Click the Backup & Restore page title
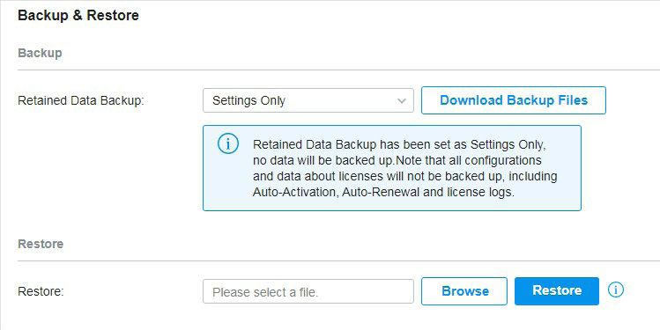 (x=78, y=16)
